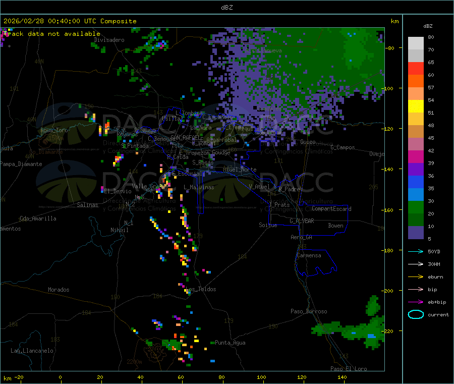
Task: Click the 'dBZ' title at the top
Action: [226, 8]
